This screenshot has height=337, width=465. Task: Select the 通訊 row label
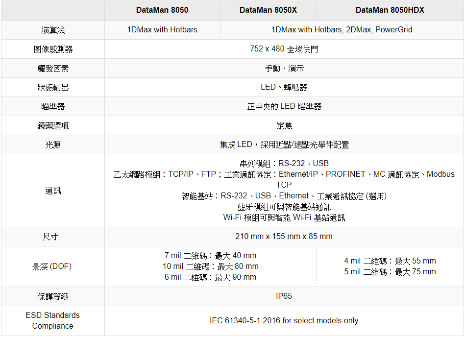click(x=53, y=191)
